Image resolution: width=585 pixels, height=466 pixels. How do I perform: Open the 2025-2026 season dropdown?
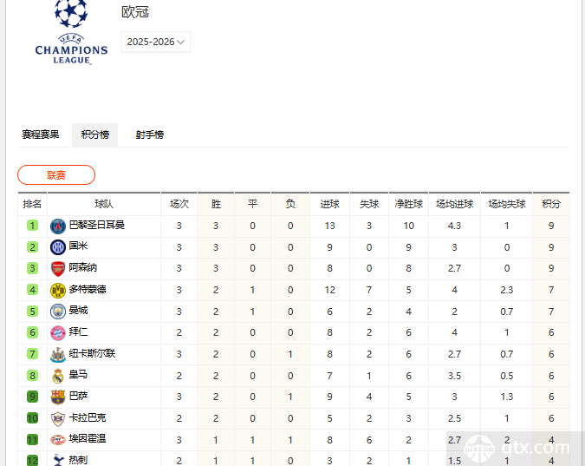tap(156, 42)
